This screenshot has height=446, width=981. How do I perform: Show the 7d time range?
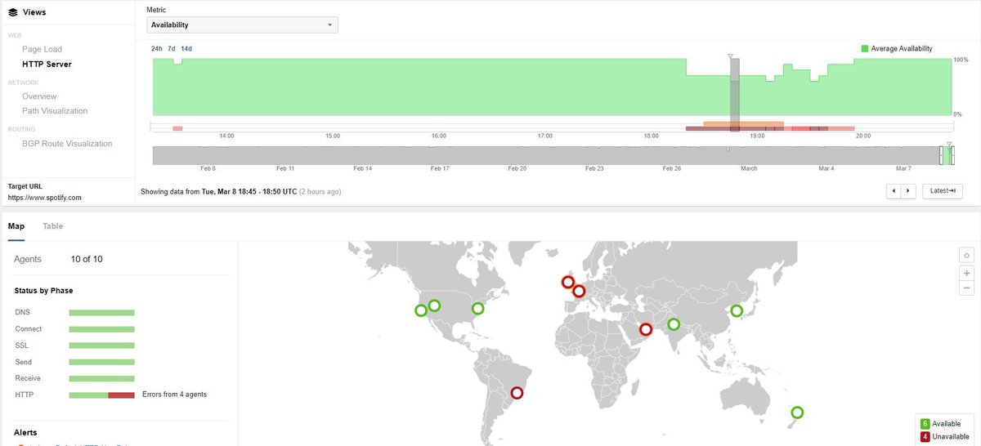click(172, 49)
